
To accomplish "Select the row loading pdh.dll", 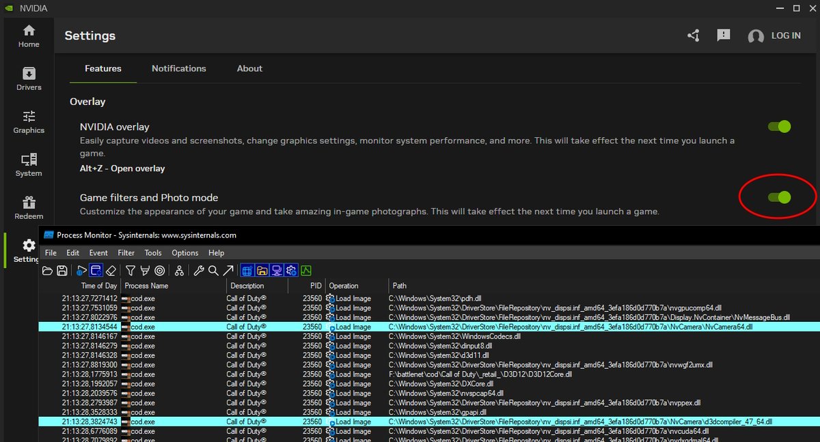I will coord(429,298).
